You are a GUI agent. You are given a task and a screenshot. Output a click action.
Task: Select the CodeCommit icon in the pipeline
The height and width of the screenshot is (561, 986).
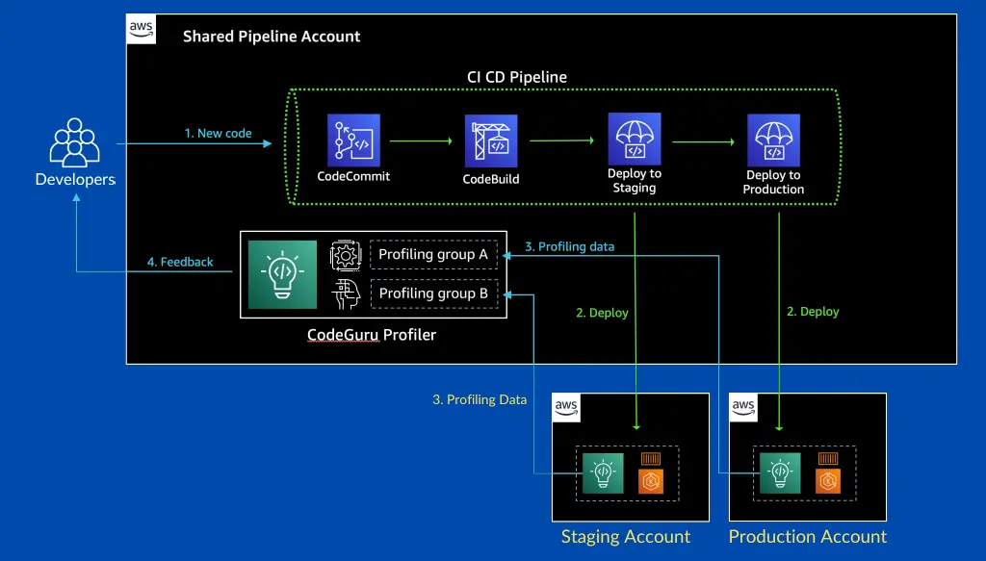click(353, 140)
